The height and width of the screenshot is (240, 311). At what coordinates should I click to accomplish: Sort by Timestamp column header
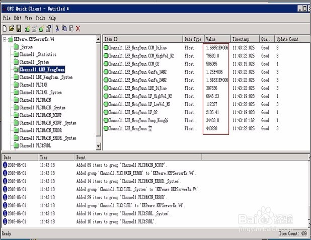245,39
